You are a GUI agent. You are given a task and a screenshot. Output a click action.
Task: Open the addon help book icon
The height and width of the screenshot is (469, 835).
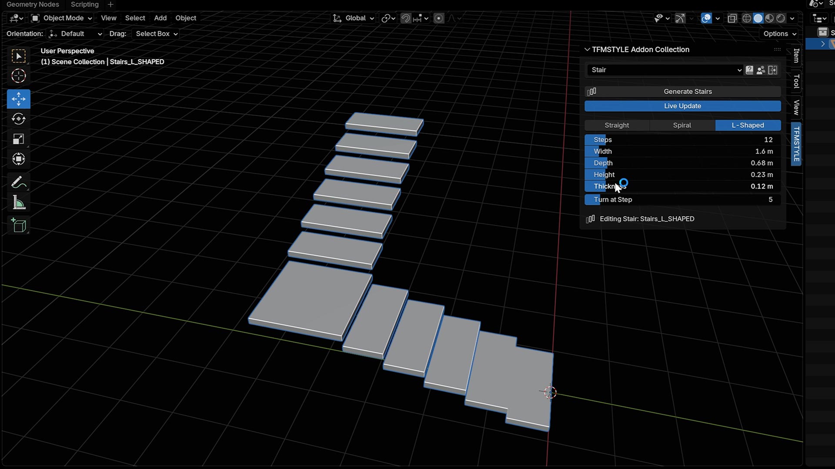click(x=749, y=70)
